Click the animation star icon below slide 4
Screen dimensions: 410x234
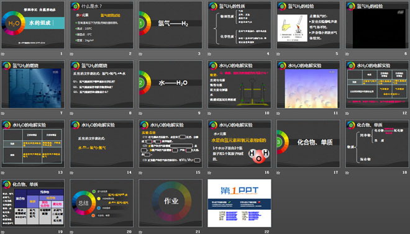coord(209,54)
